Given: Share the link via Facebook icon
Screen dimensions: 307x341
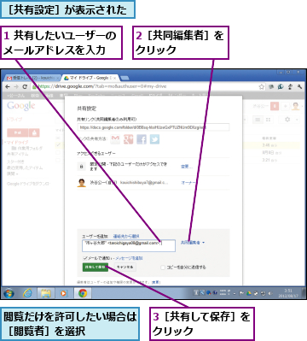Looking at the screenshot, I should point(142,139).
